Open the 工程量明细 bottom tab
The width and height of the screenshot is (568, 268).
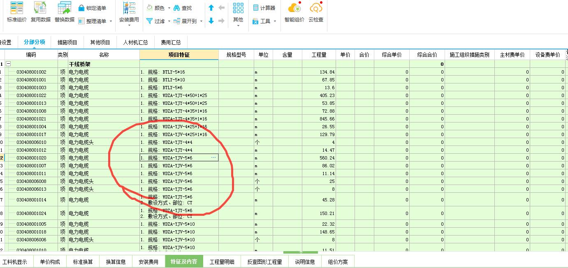point(222,262)
